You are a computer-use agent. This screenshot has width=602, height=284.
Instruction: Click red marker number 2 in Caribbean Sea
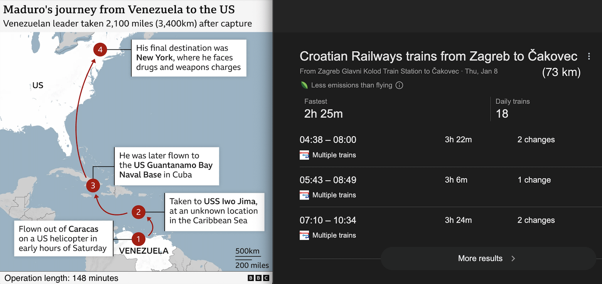138,212
